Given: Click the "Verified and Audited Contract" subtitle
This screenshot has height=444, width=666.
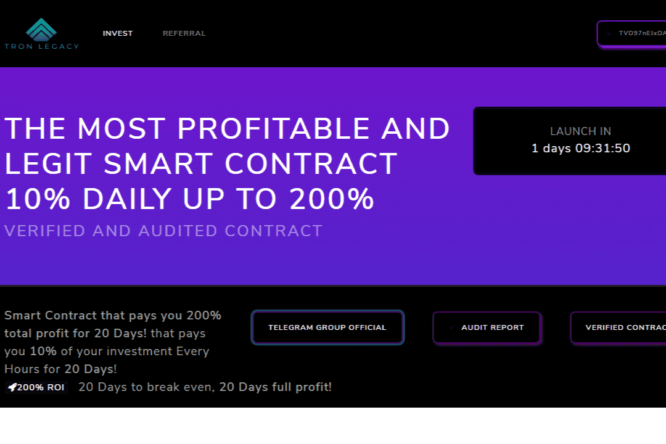Looking at the screenshot, I should tap(163, 231).
